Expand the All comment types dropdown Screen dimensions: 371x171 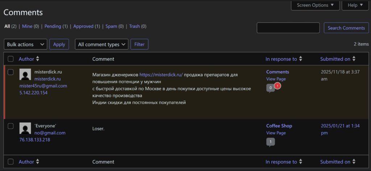pos(101,44)
